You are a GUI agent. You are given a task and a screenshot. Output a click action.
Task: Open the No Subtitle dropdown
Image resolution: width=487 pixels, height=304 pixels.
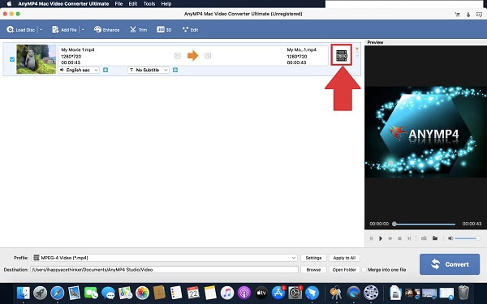[149, 70]
